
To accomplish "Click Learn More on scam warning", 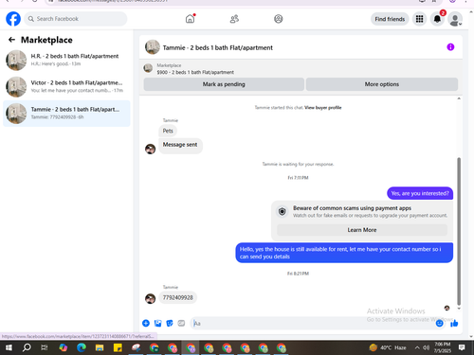I will click(x=362, y=230).
